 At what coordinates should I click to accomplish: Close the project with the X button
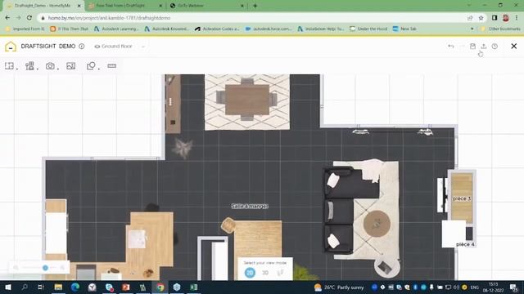click(514, 46)
